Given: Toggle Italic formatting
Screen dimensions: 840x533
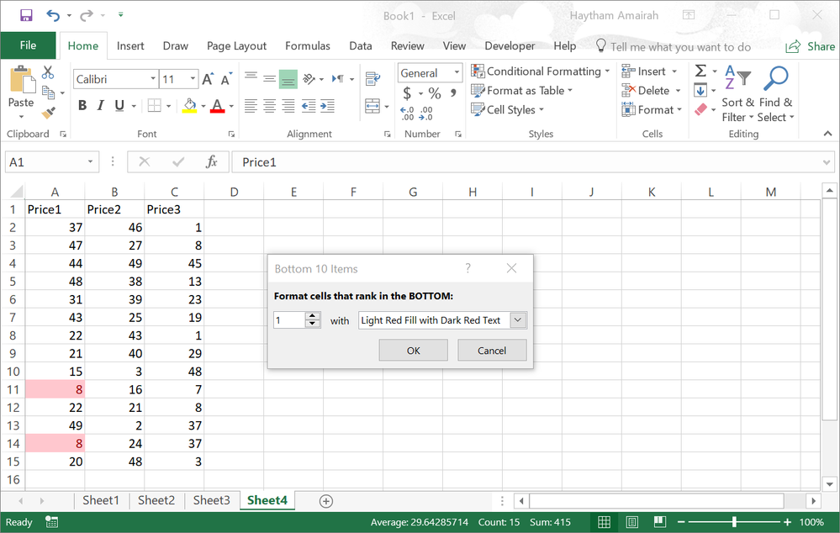Looking at the screenshot, I should coord(100,106).
